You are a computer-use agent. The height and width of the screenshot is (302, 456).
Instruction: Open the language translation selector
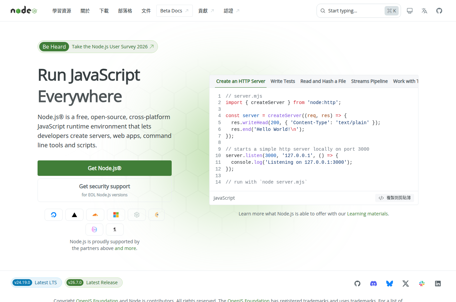[424, 11]
